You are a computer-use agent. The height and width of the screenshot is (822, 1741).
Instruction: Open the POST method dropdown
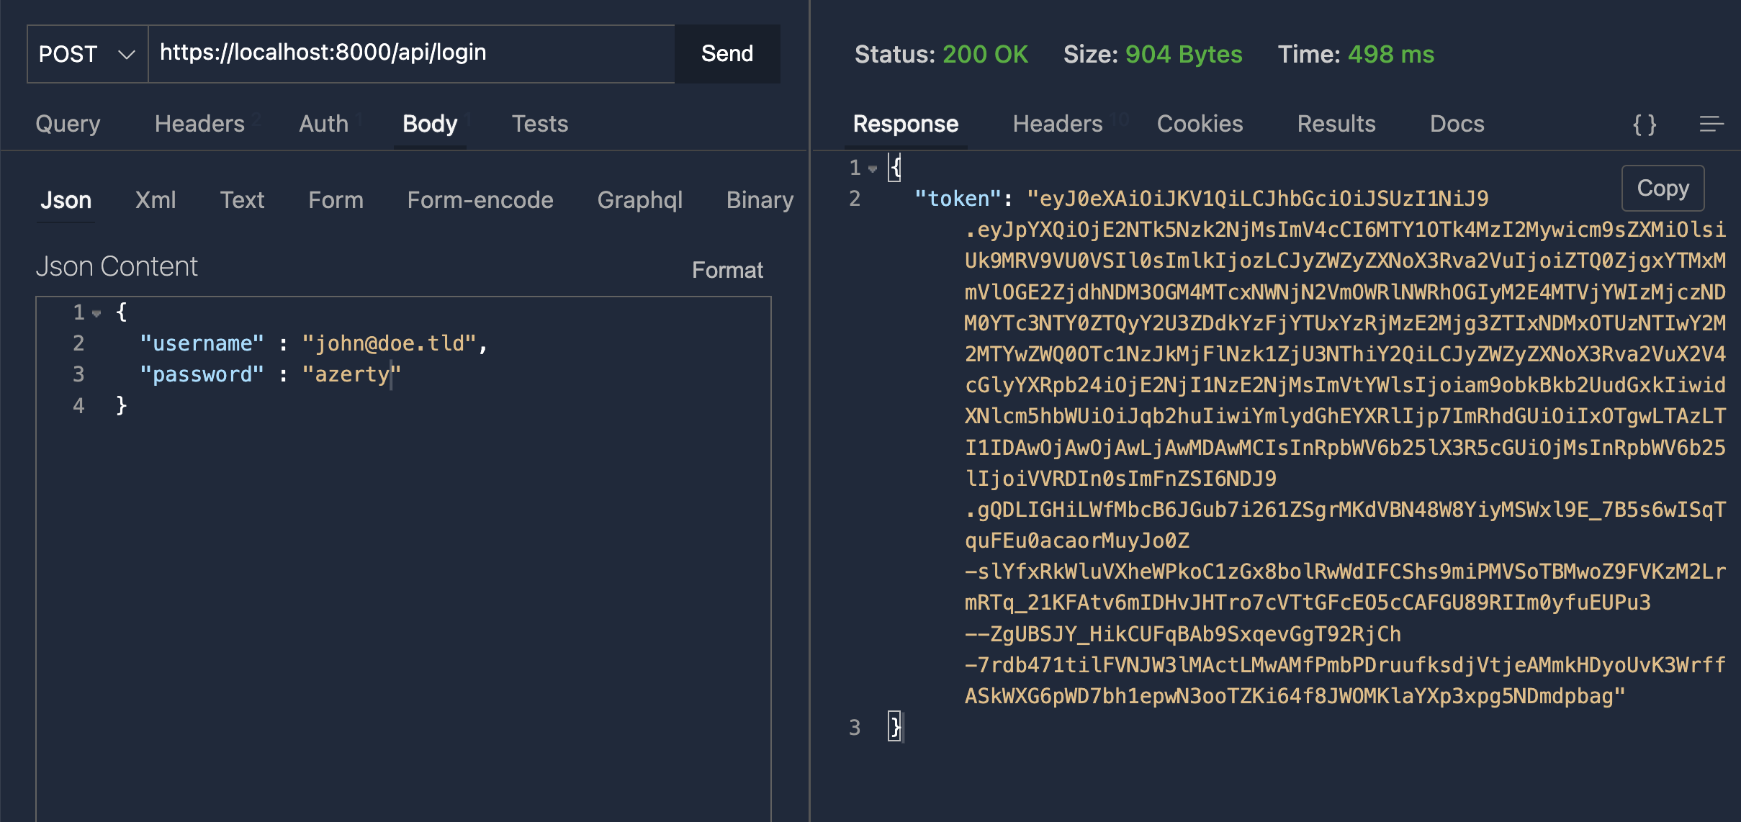87,54
